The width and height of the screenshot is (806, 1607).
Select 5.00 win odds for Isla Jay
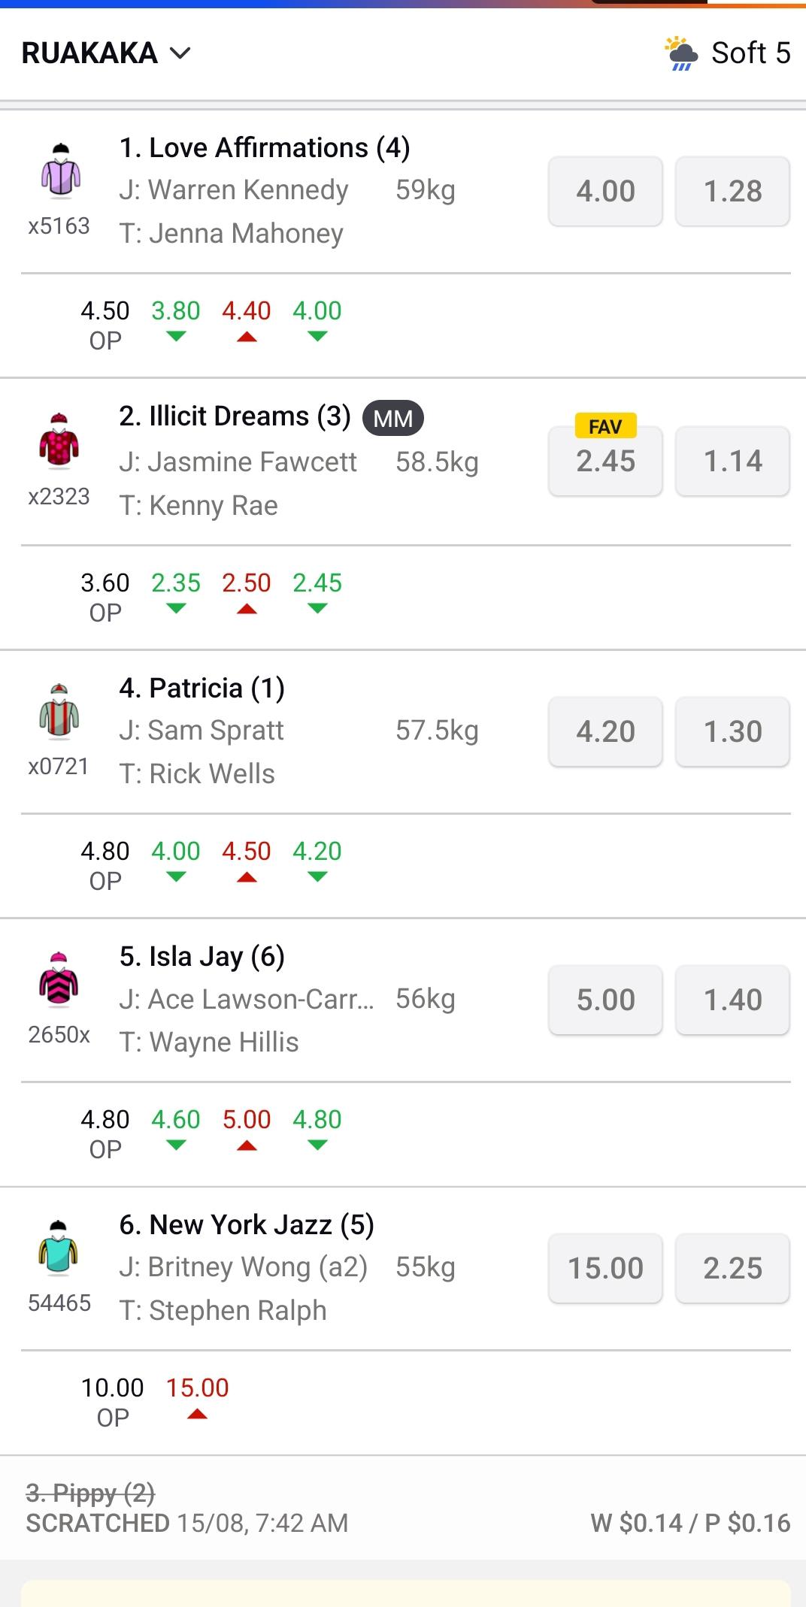click(604, 1000)
